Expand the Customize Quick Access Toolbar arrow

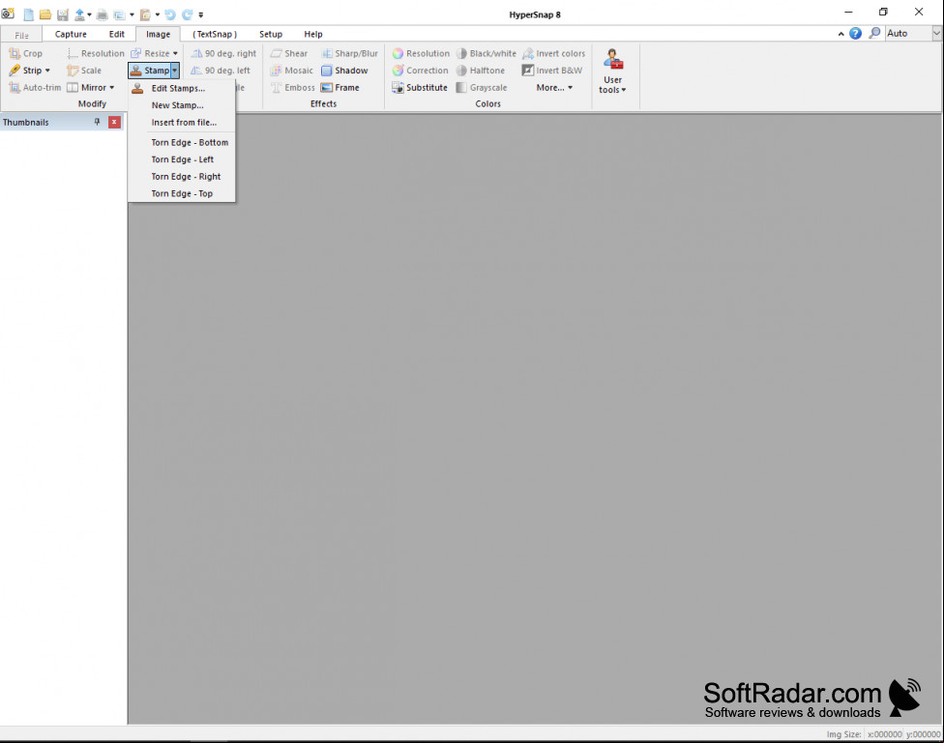201,14
